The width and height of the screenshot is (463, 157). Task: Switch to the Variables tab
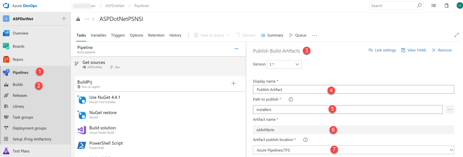tap(98, 35)
